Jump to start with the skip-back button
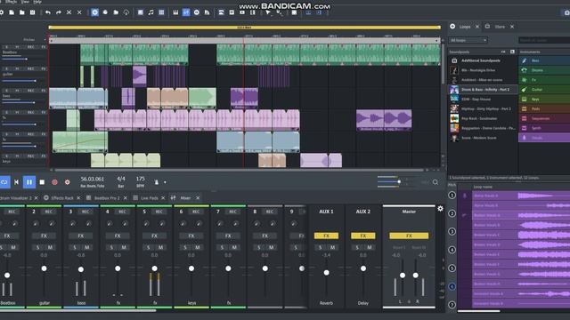The image size is (570, 320). 16,182
